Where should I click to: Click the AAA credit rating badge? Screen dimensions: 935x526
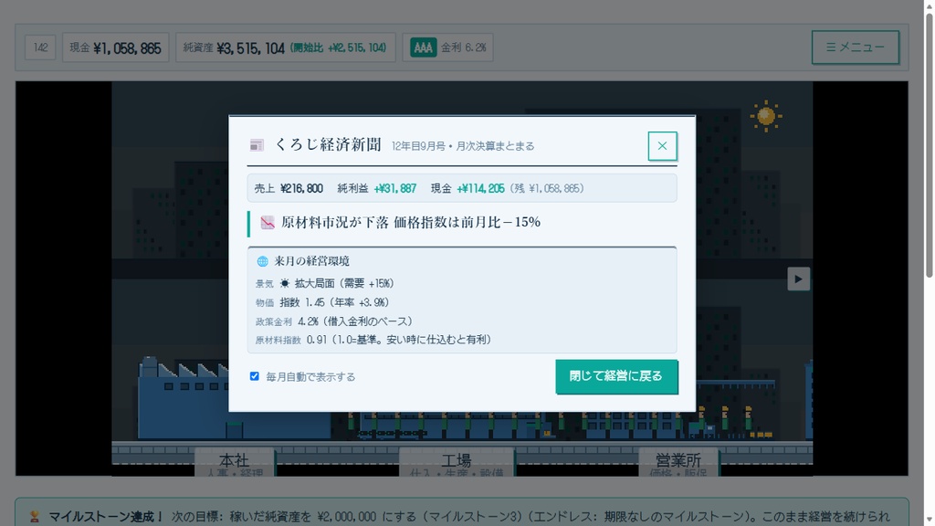pyautogui.click(x=423, y=47)
